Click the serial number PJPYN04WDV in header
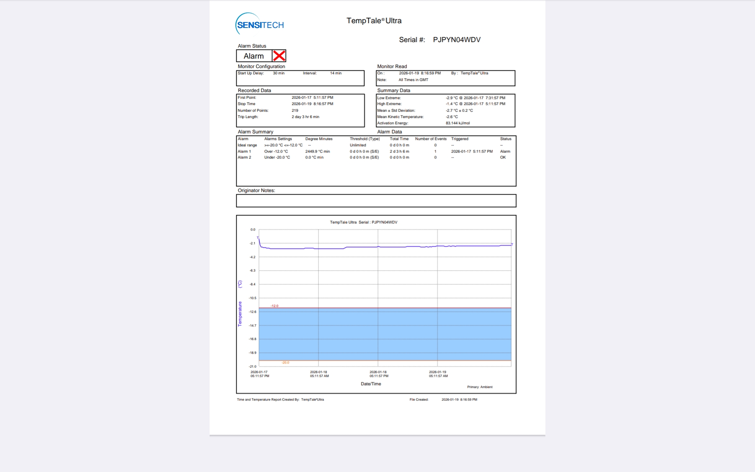The height and width of the screenshot is (472, 755). [457, 40]
